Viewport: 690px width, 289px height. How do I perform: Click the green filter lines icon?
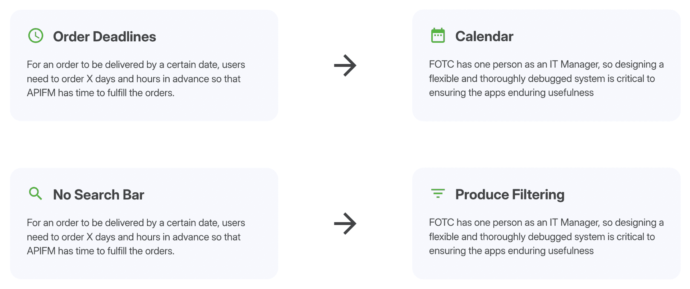click(x=438, y=193)
